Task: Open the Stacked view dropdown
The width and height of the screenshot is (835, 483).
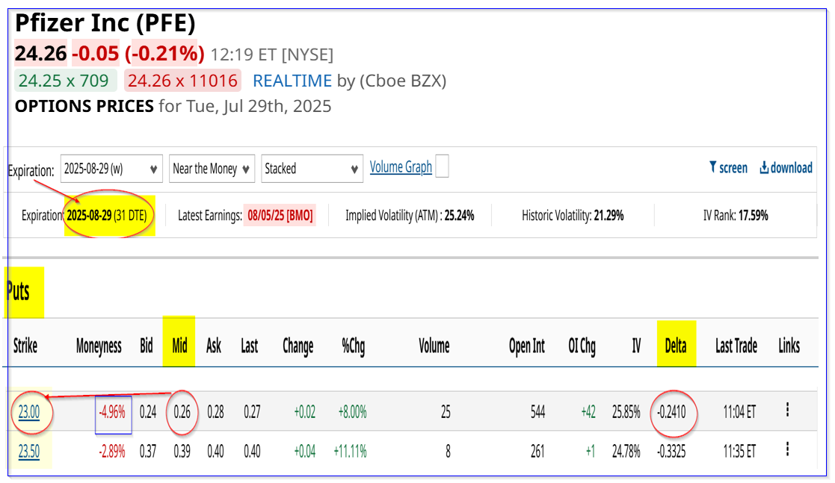Action: click(x=312, y=169)
